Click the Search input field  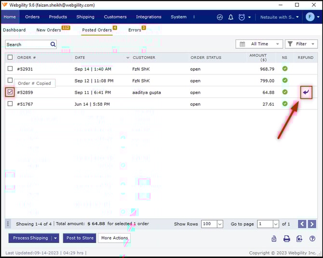(x=27, y=44)
